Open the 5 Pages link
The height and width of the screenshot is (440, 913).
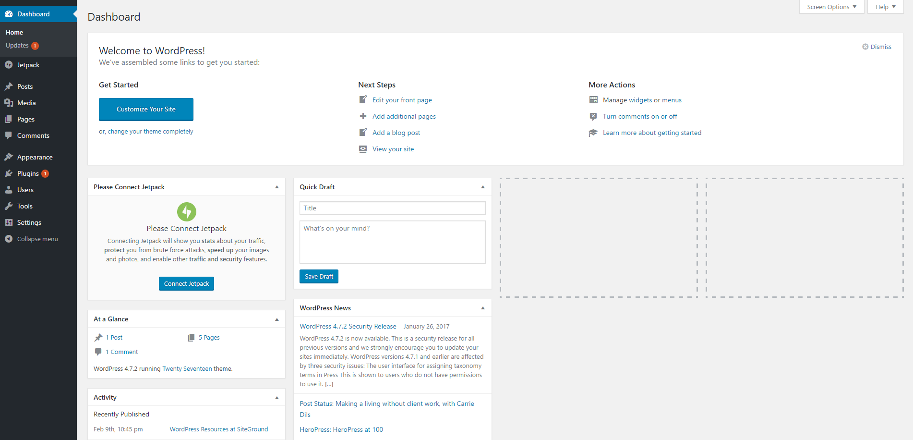click(x=209, y=338)
